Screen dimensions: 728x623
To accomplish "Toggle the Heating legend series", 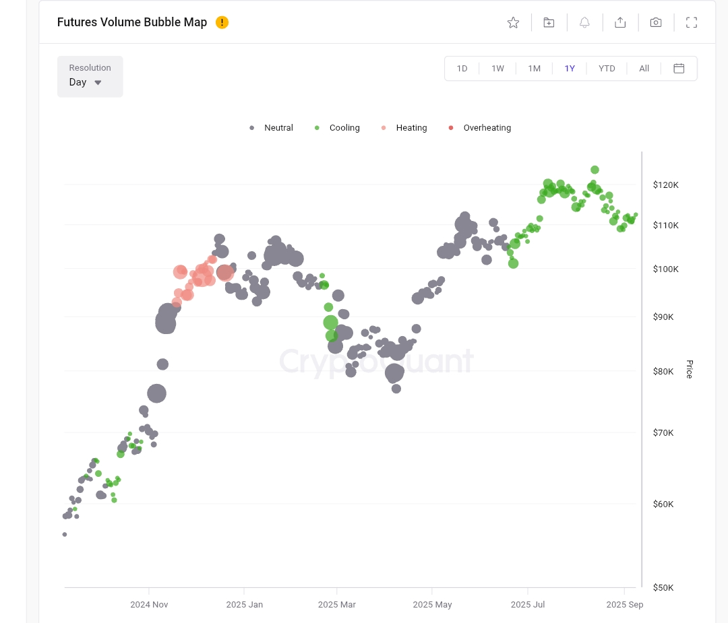I will point(404,128).
